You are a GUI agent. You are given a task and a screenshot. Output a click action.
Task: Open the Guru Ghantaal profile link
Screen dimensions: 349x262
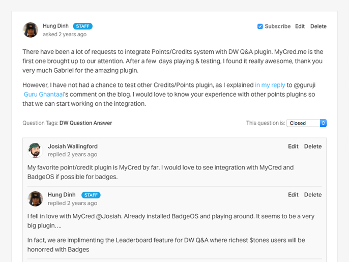pos(44,95)
